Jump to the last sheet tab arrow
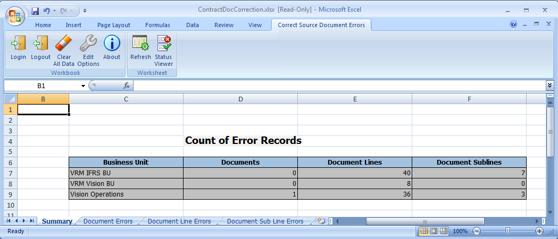 coord(32,221)
